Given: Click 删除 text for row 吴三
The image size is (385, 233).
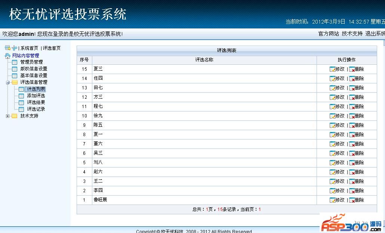Looking at the screenshot, I should coord(360,153).
